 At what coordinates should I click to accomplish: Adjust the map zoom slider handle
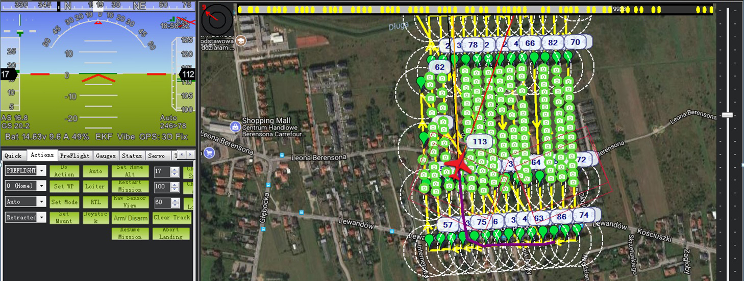pos(727,115)
